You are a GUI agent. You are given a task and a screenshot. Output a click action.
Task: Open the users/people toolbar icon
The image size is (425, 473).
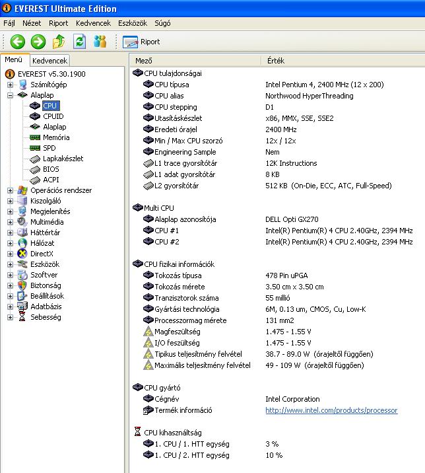tap(100, 42)
